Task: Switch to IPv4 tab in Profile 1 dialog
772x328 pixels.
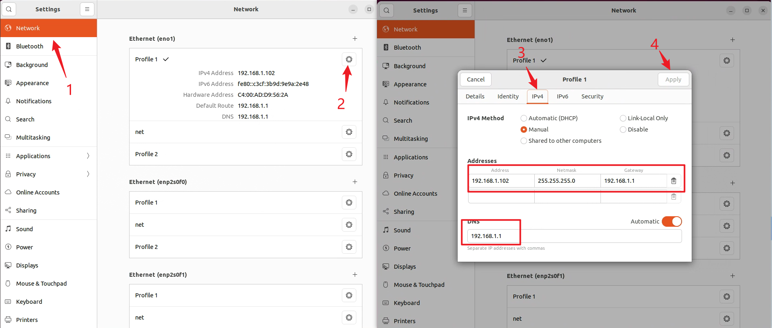Action: pos(538,96)
